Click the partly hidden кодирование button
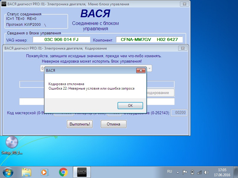238x178 pixels. click(x=160, y=93)
